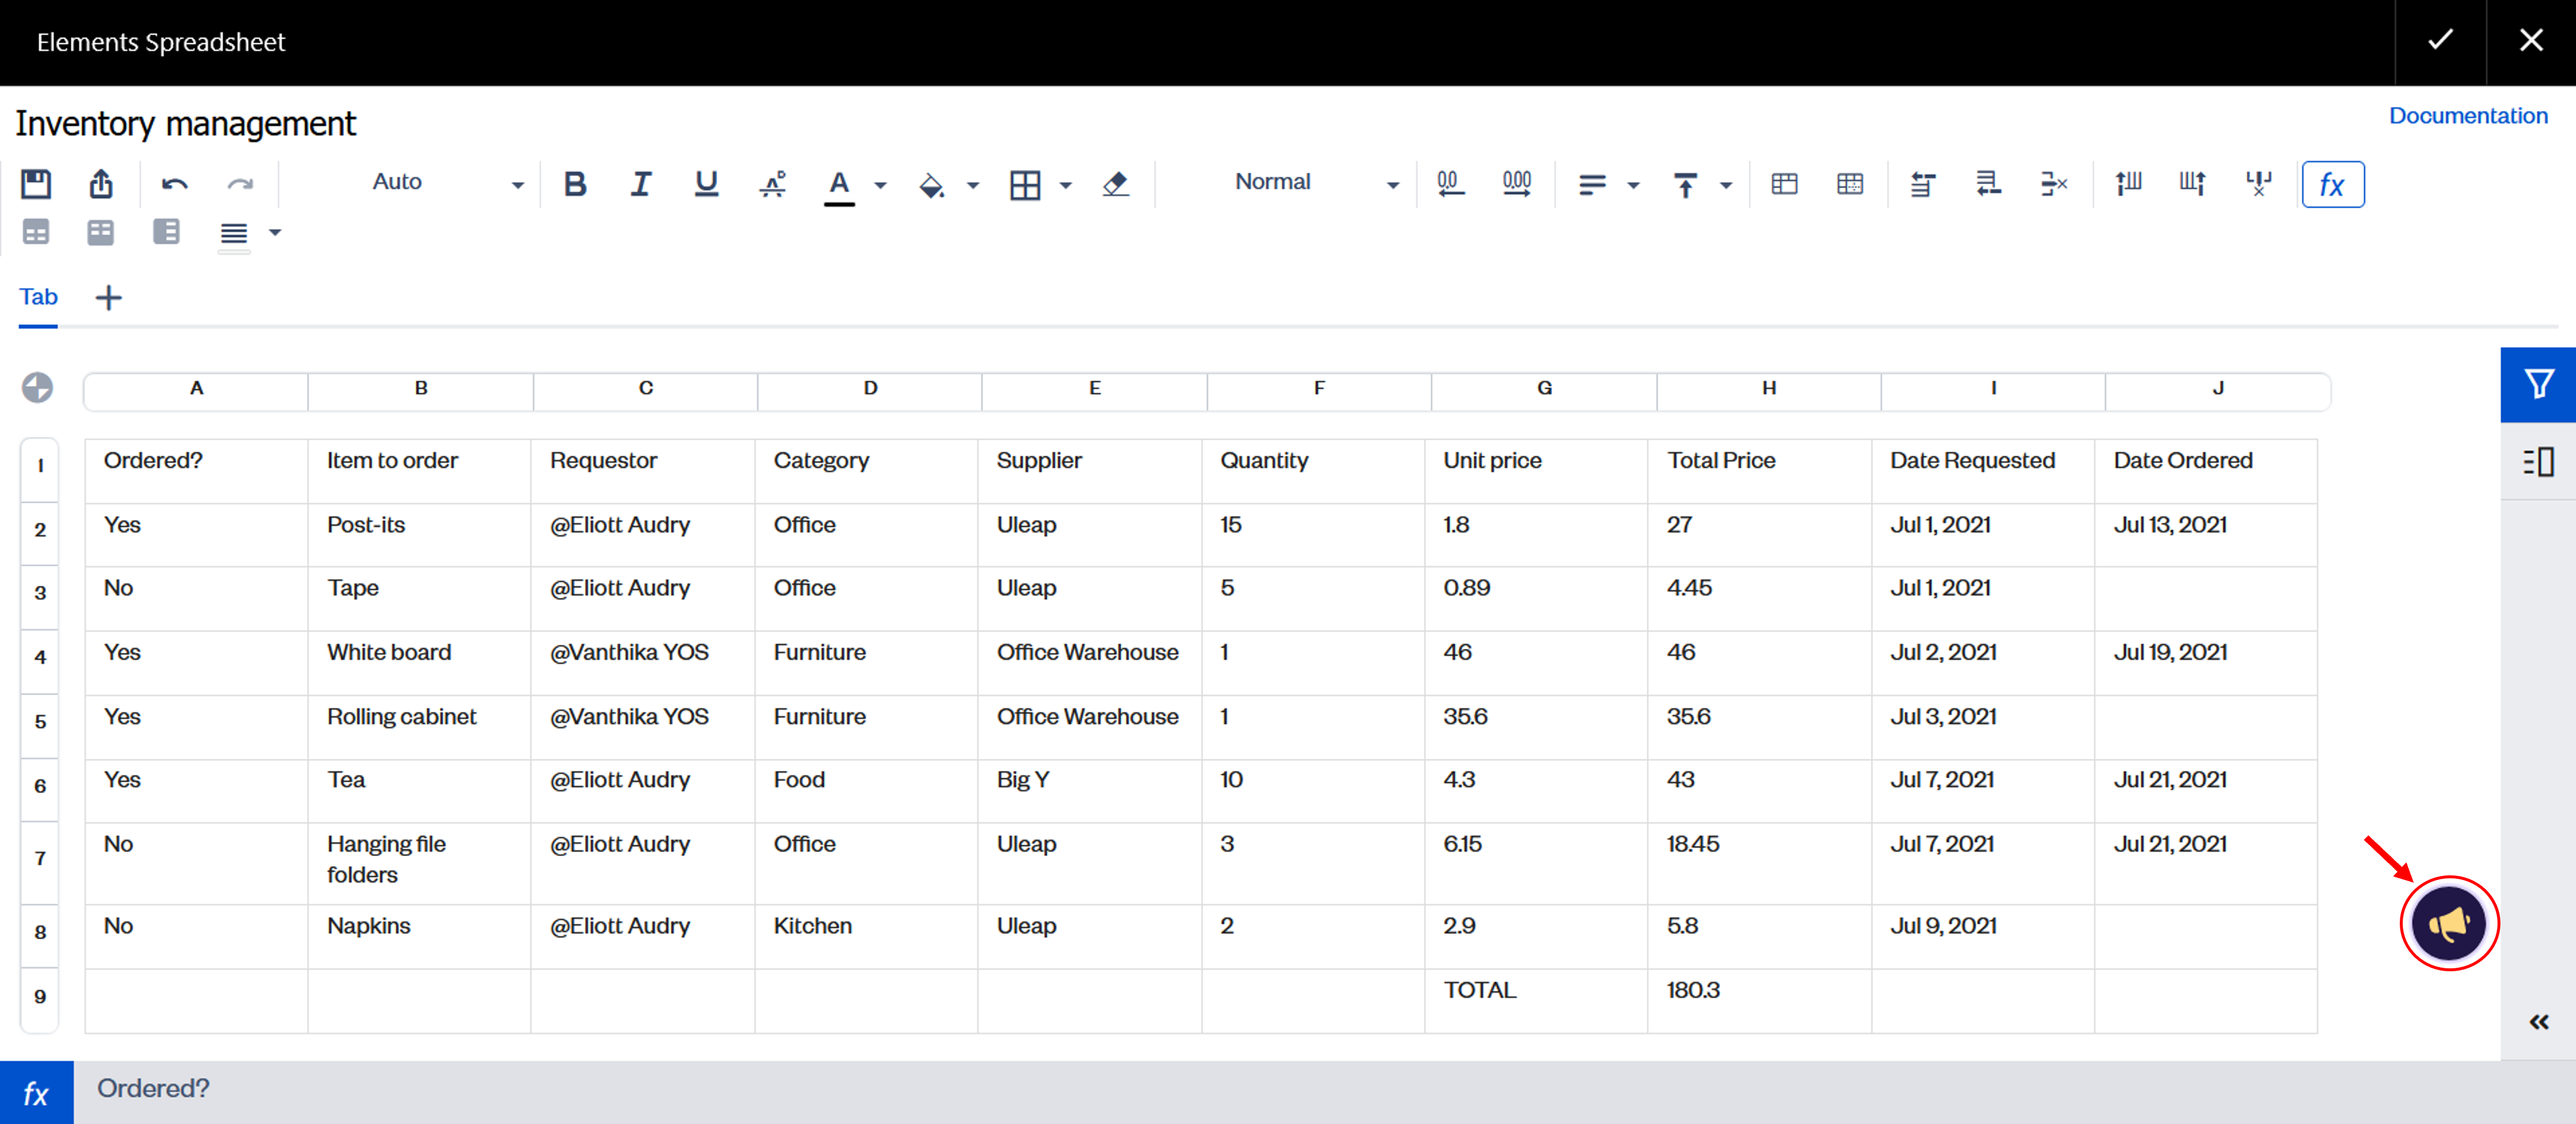Open the Documentation link
2576x1124 pixels.
pos(2467,116)
